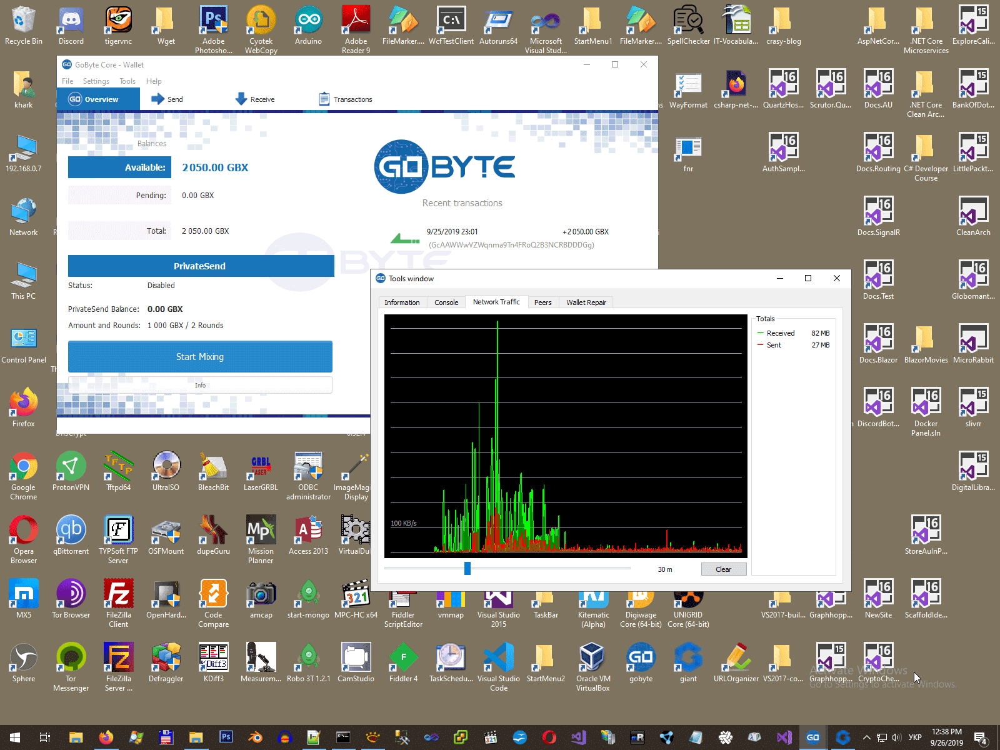
Task: Select the Peers tab in Tools window
Action: [x=543, y=302]
